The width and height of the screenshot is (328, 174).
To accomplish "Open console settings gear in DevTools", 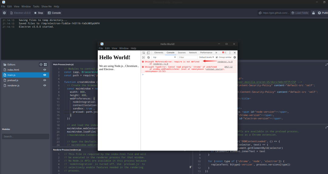I will click(x=235, y=57).
